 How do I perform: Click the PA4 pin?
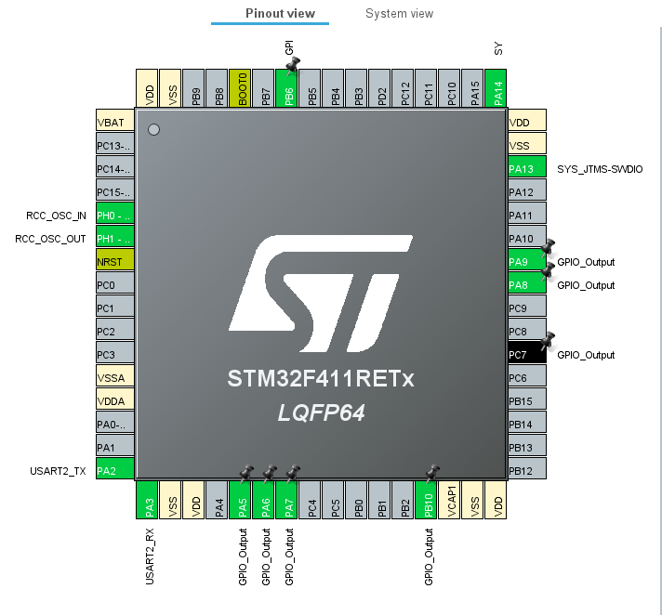(217, 500)
